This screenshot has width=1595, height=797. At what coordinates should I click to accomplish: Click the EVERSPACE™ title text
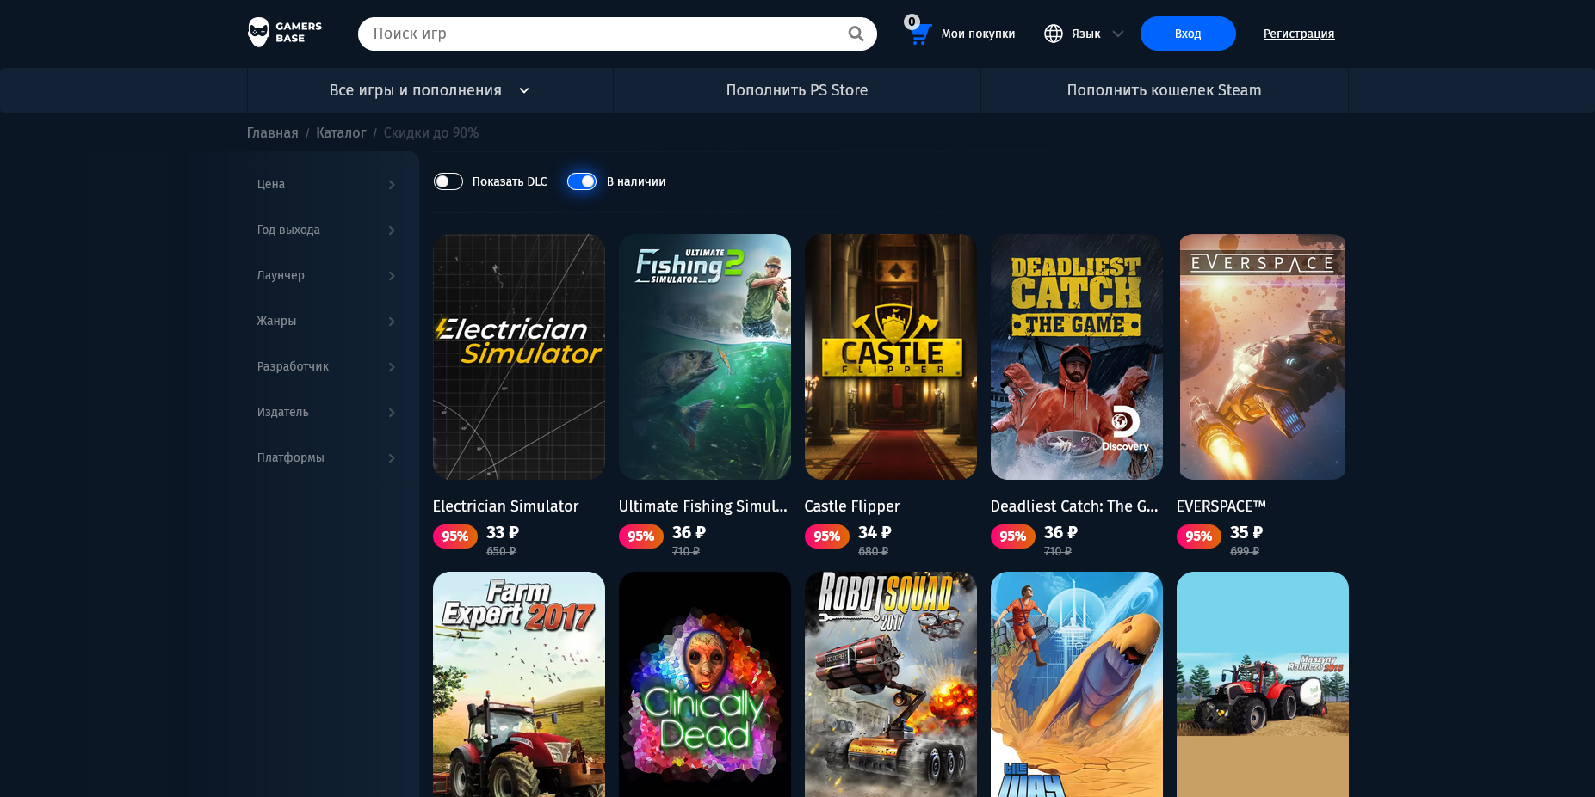tap(1221, 506)
